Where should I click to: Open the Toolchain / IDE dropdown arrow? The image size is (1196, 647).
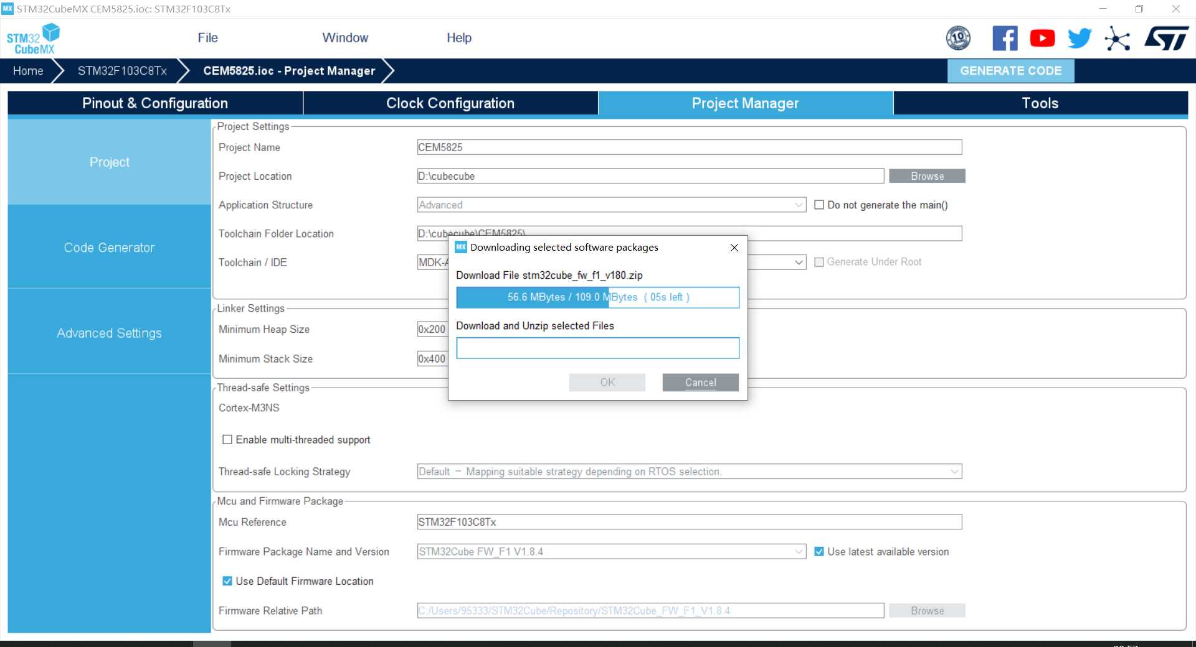(799, 263)
